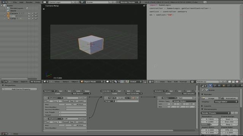Open the Modifiers properties tab icon

[x=233, y=86]
